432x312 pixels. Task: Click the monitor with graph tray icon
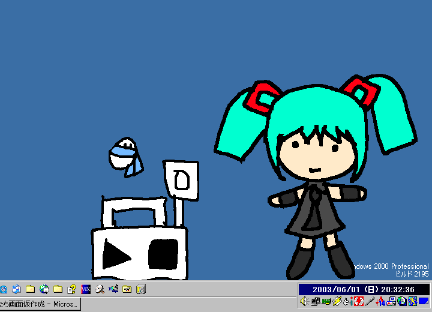click(x=391, y=301)
